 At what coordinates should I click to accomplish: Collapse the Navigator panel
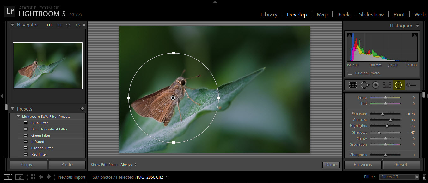[13, 25]
